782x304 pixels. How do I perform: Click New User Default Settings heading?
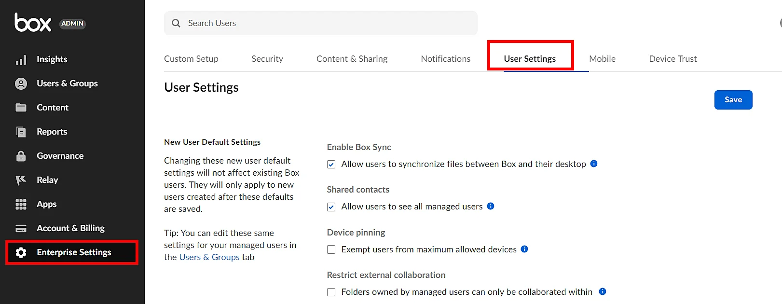tap(212, 142)
